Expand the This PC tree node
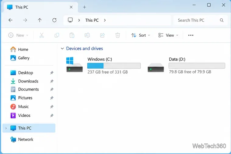The image size is (231, 154). (x=6, y=128)
